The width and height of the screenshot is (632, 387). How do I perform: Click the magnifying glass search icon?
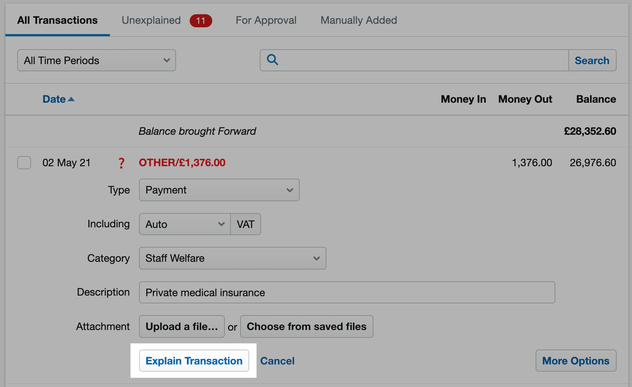click(272, 60)
